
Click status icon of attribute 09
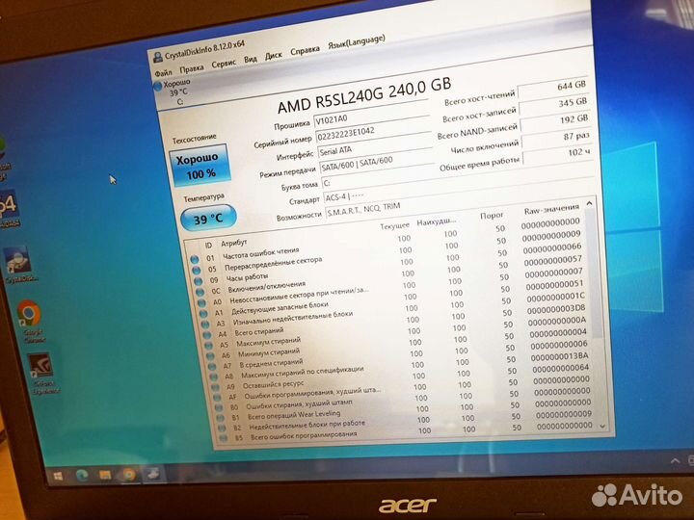pyautogui.click(x=199, y=281)
